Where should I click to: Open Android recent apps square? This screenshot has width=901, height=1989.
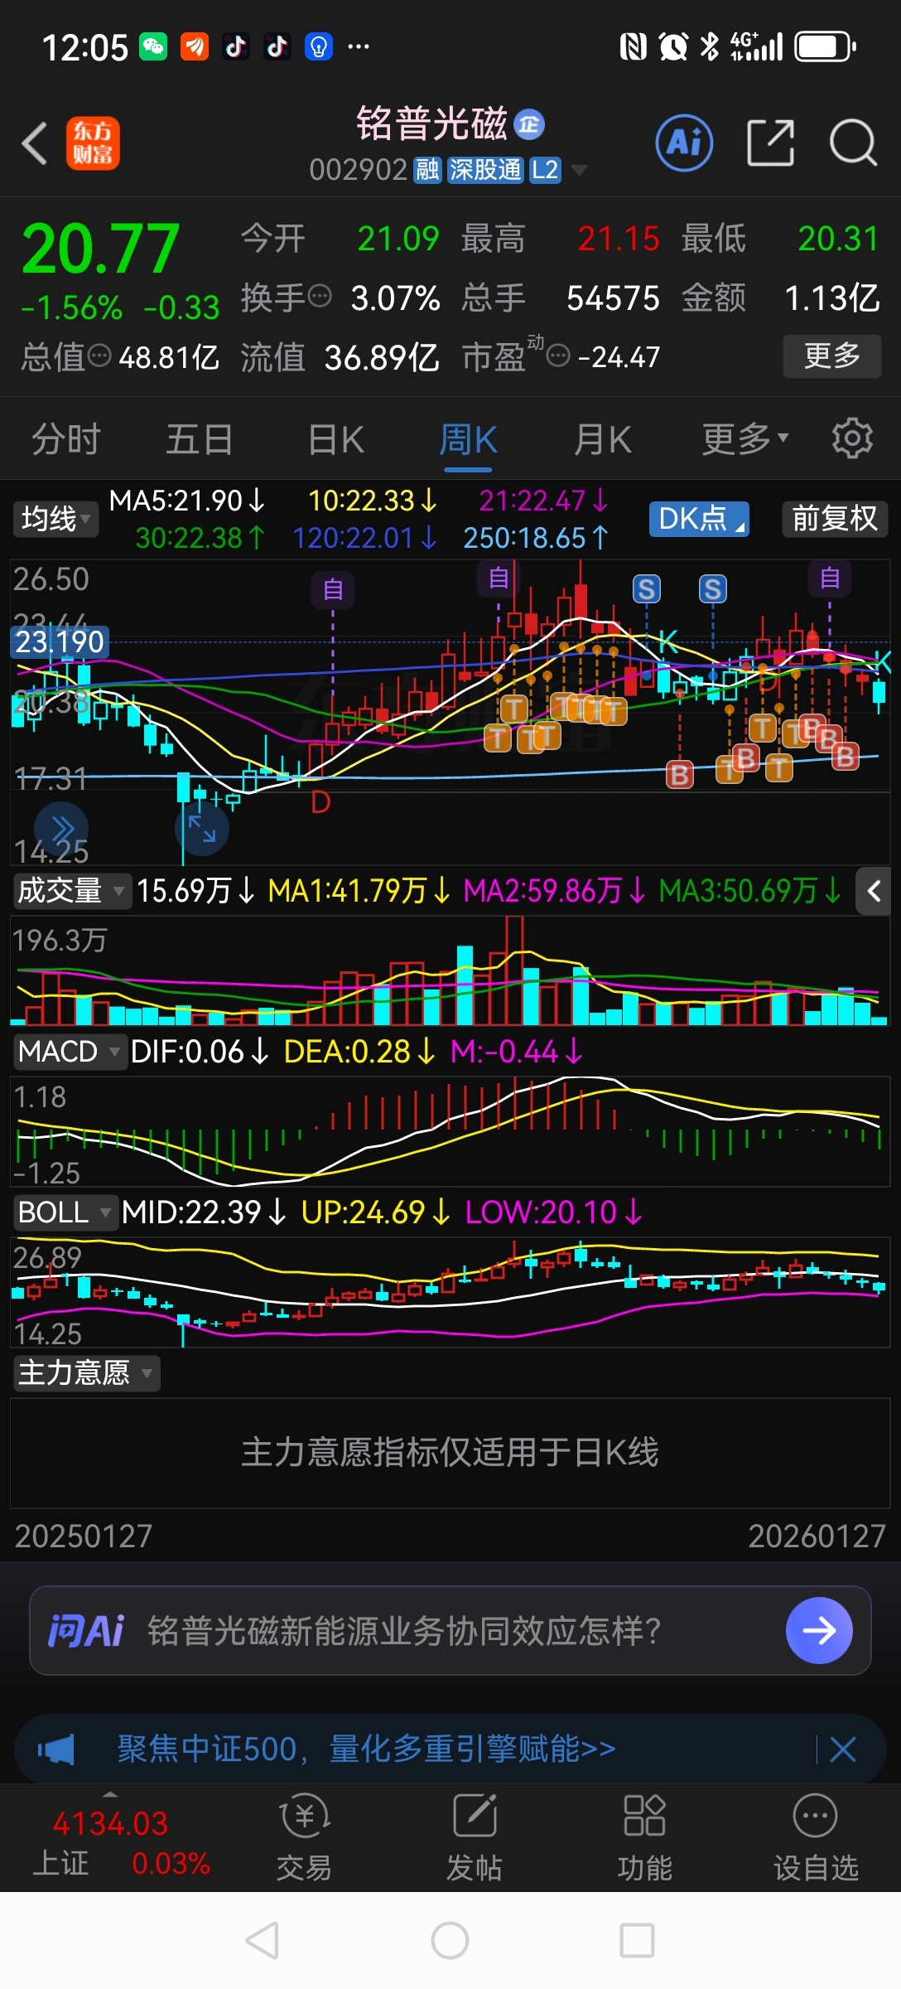[x=637, y=1940]
